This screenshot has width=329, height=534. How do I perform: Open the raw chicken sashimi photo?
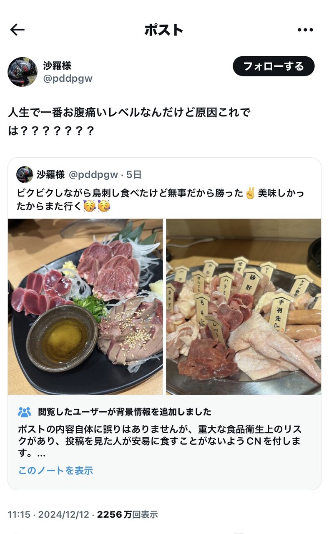85,307
